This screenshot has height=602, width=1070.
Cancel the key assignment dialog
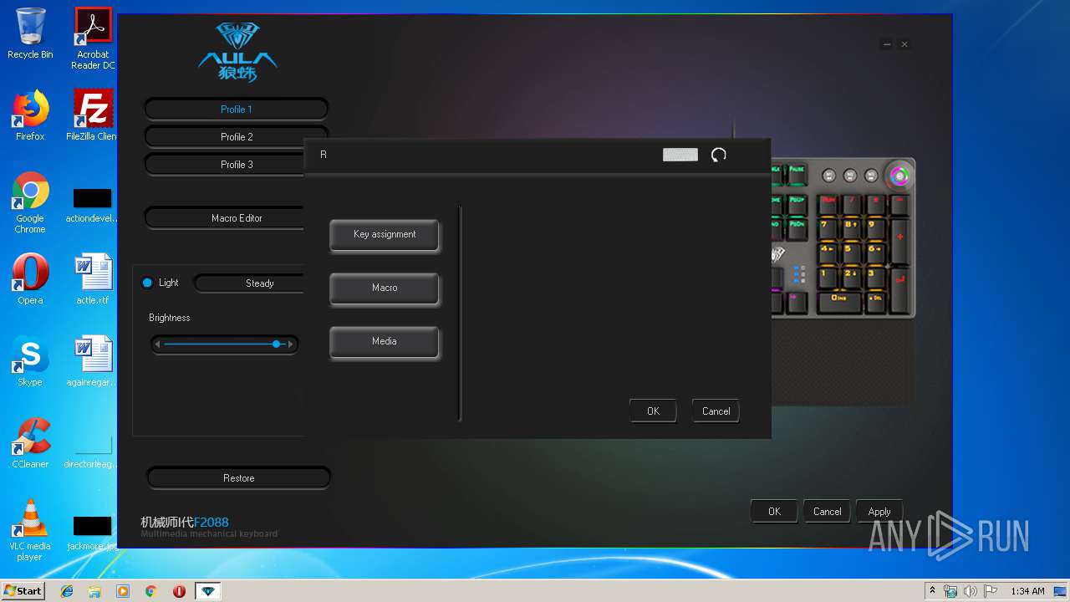point(716,411)
